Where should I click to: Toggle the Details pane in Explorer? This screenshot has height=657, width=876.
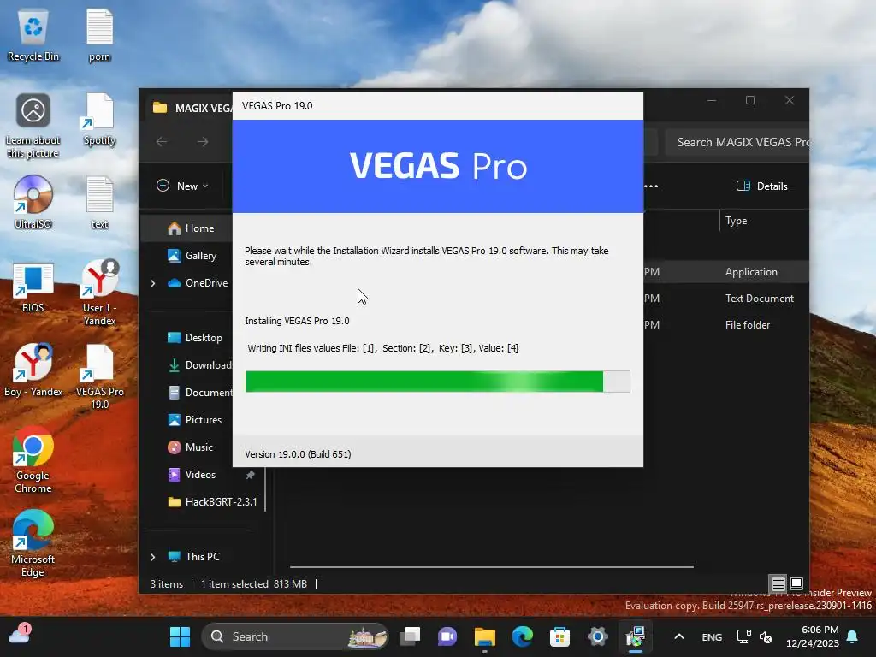click(x=761, y=186)
